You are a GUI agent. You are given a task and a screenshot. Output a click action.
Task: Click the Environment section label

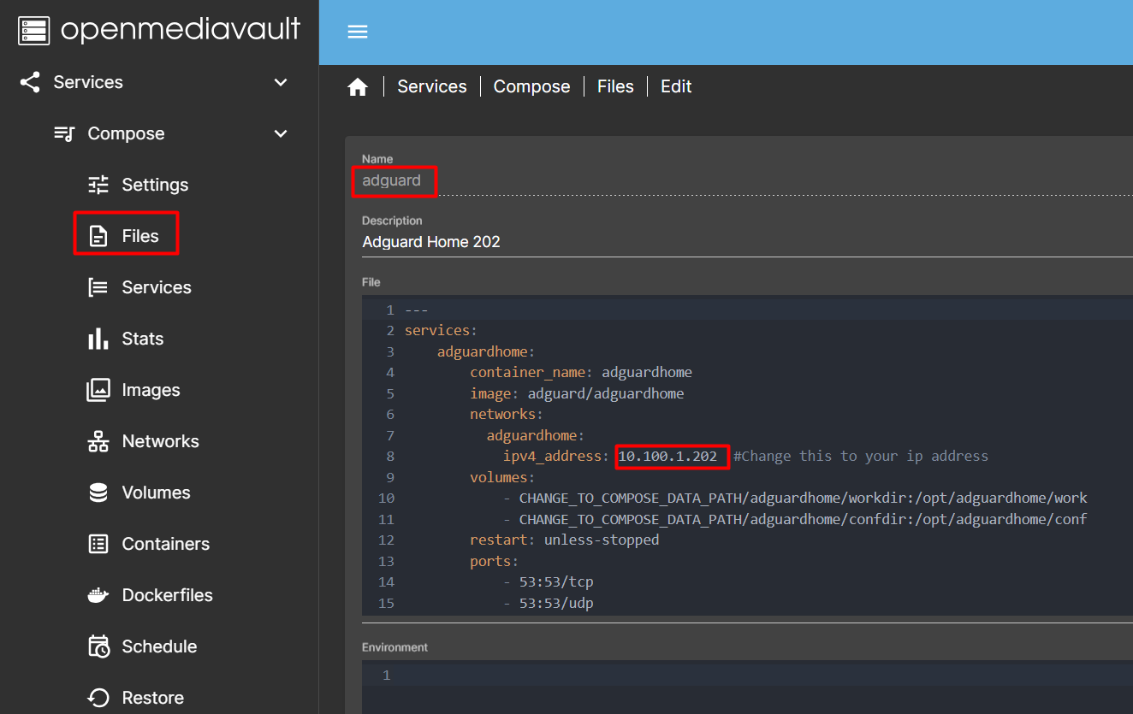coord(395,647)
